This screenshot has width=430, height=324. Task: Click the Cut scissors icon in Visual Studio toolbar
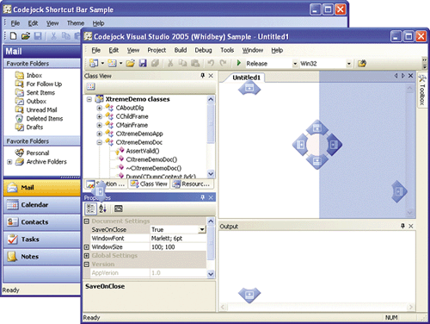coord(170,63)
